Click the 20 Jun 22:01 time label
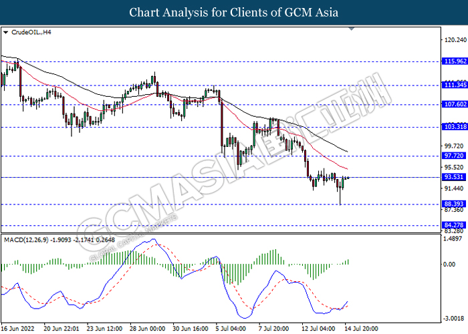The image size is (468, 334). [x=62, y=329]
